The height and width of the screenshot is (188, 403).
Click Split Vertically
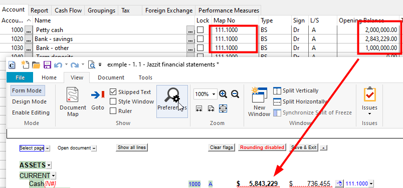click(x=296, y=90)
